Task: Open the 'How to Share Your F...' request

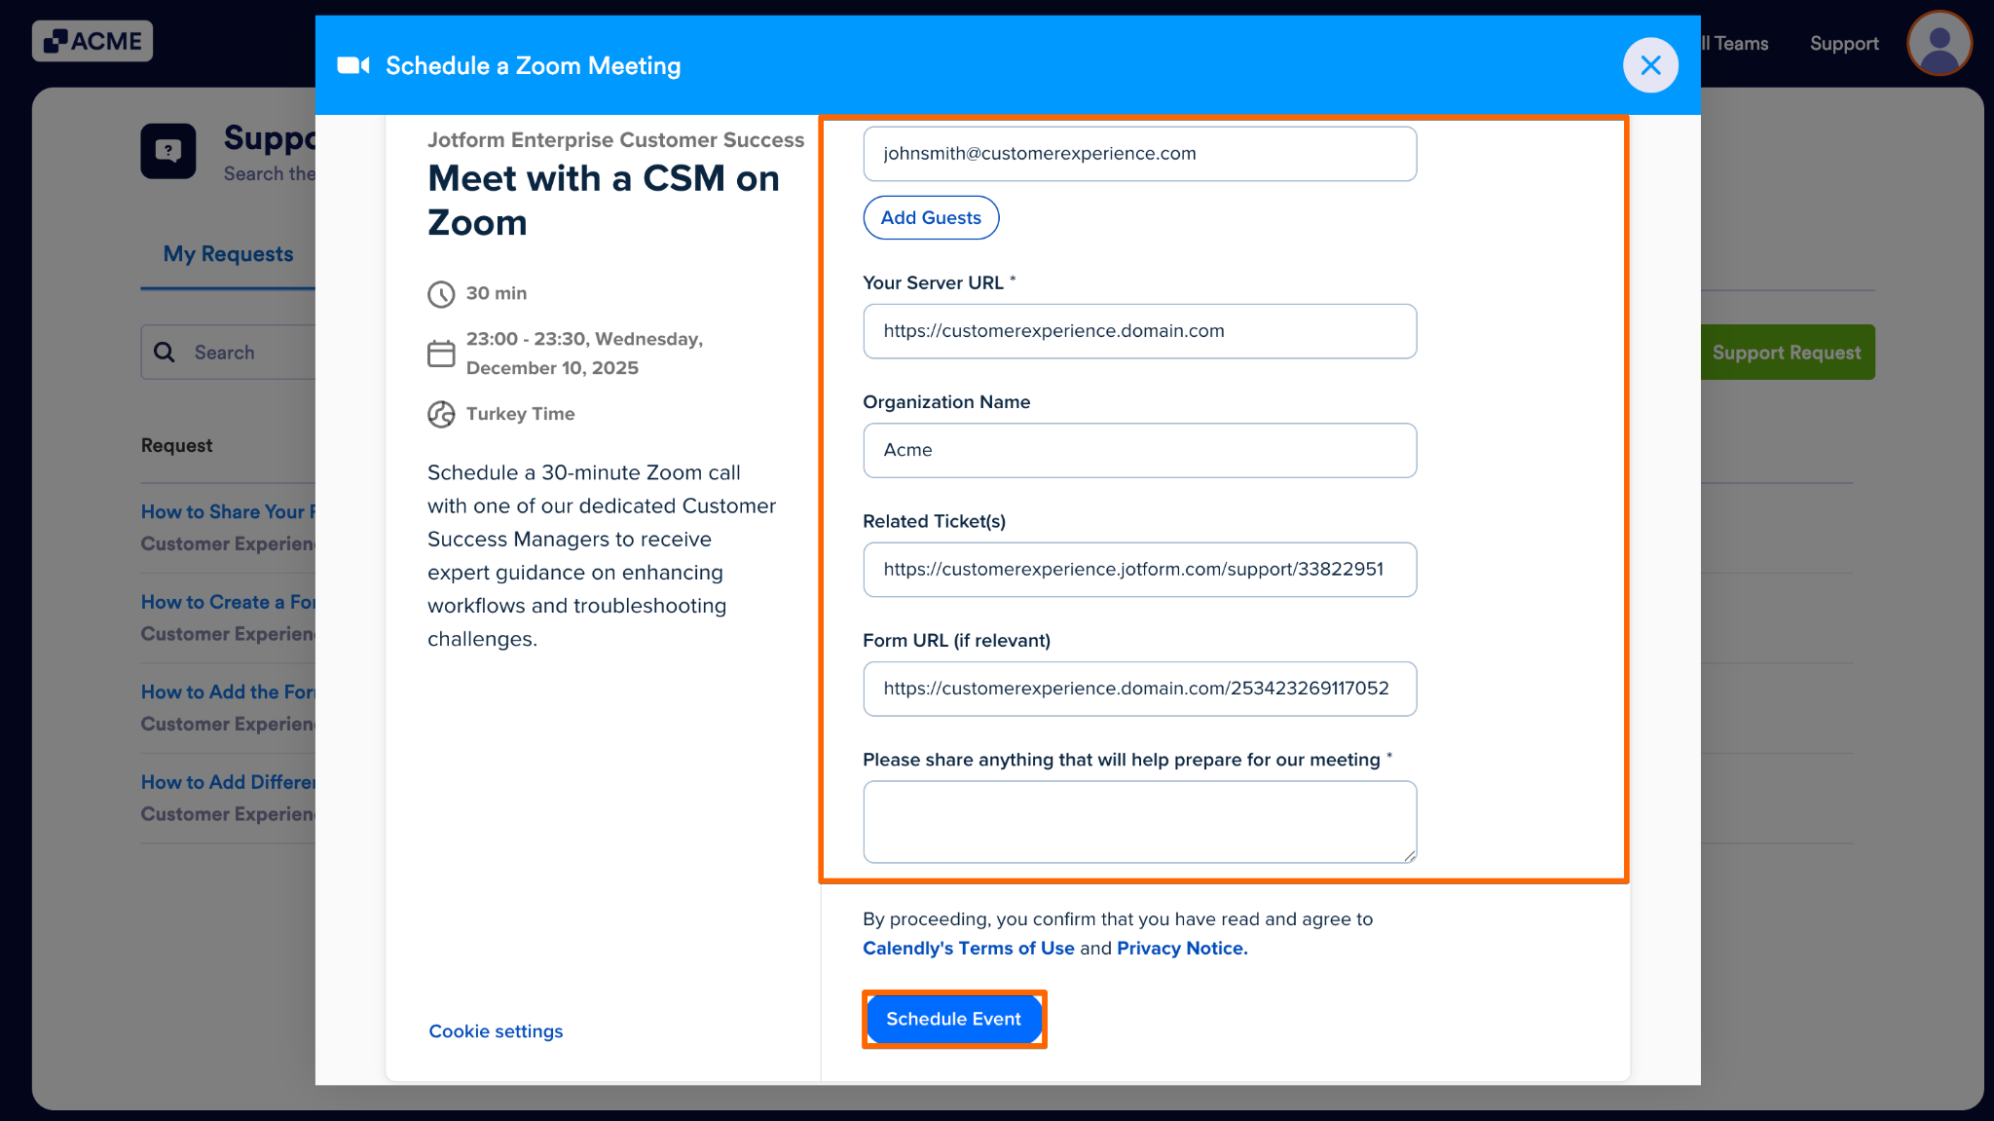Action: pyautogui.click(x=228, y=512)
